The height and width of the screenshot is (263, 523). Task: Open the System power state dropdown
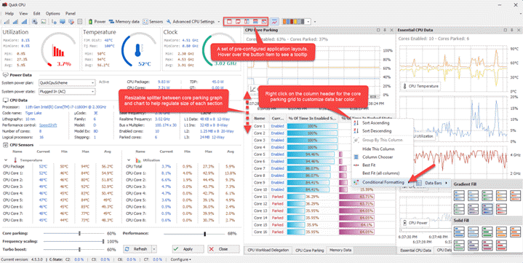[67, 92]
